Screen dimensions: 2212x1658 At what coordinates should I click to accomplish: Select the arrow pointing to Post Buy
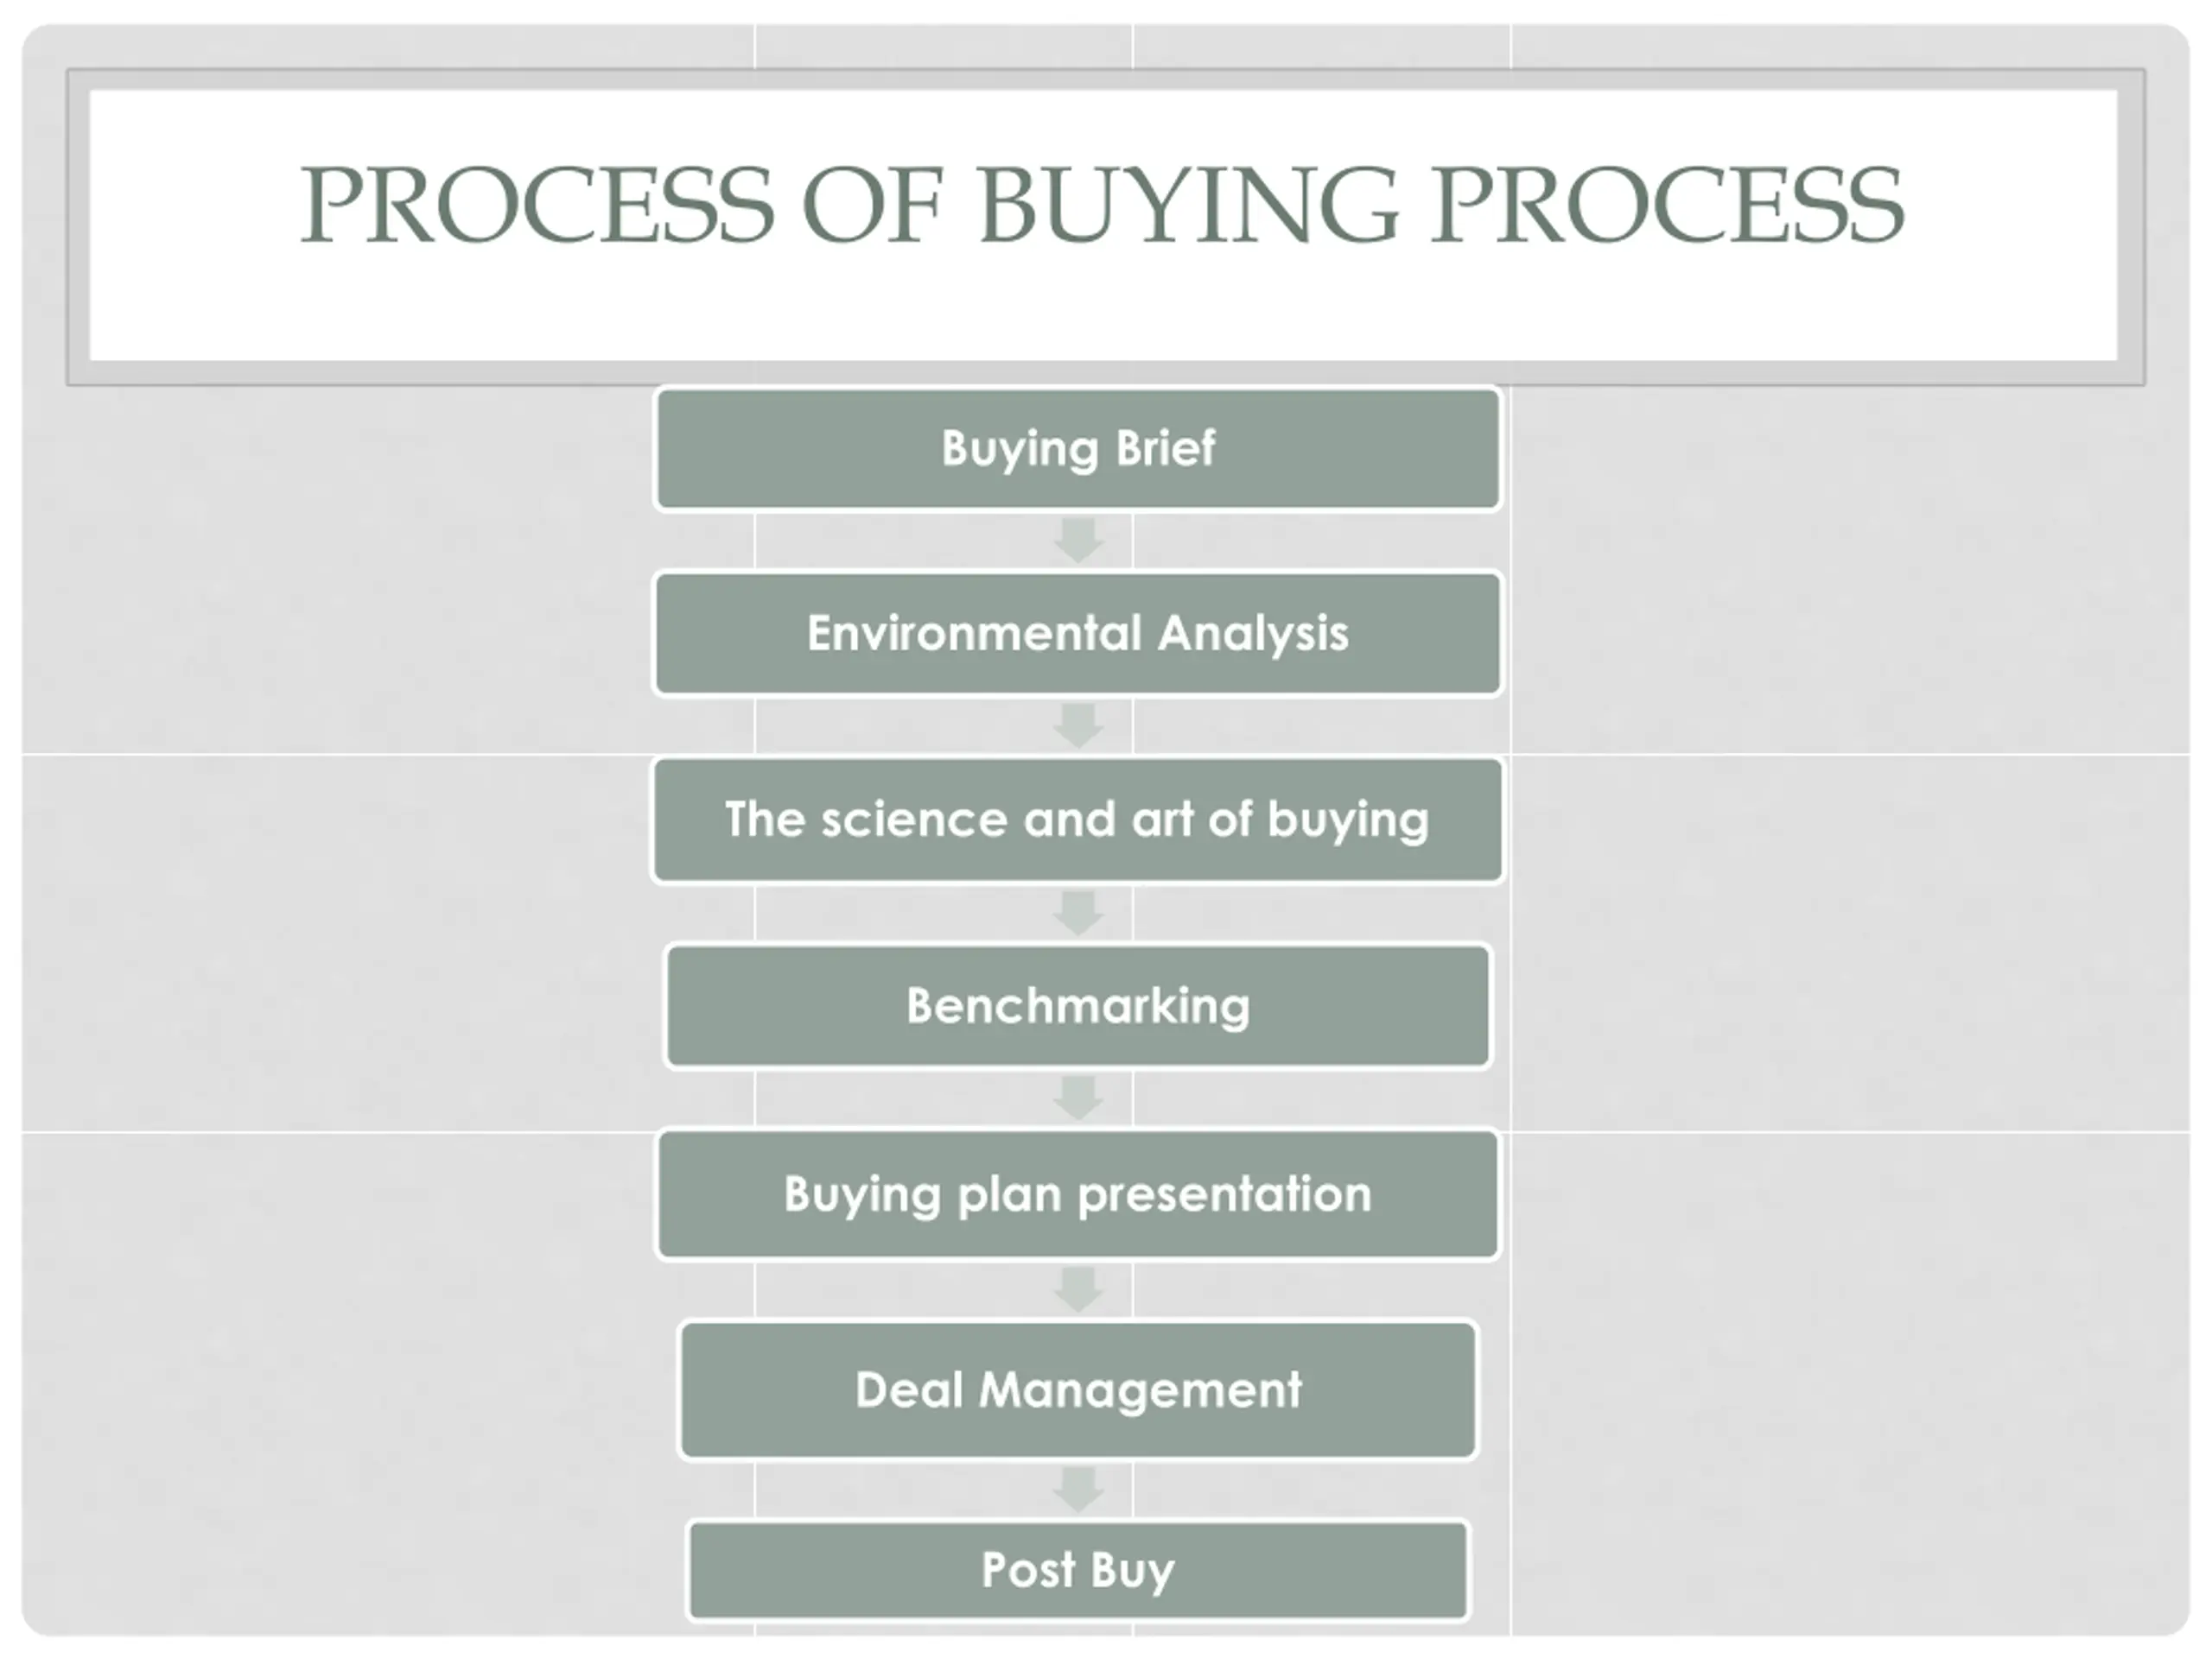pos(1078,1489)
